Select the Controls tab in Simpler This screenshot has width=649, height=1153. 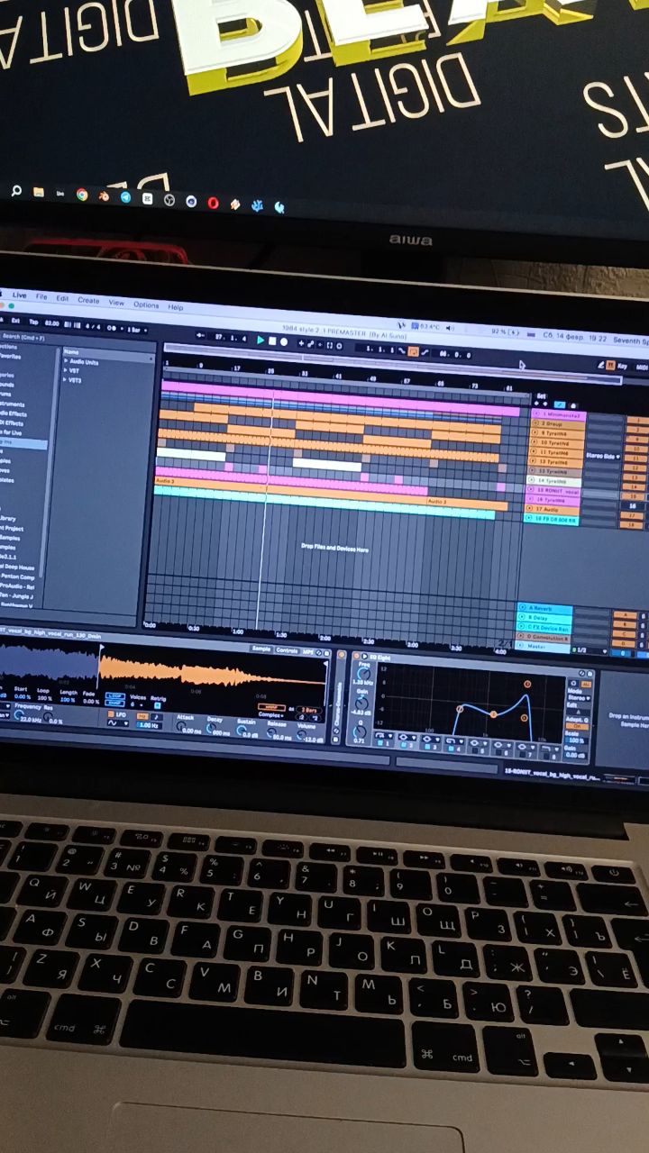tap(287, 650)
